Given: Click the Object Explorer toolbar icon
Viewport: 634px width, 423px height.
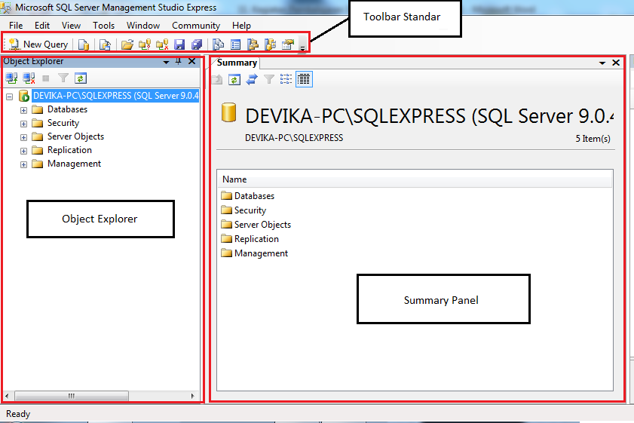Looking at the screenshot, I should (x=253, y=44).
